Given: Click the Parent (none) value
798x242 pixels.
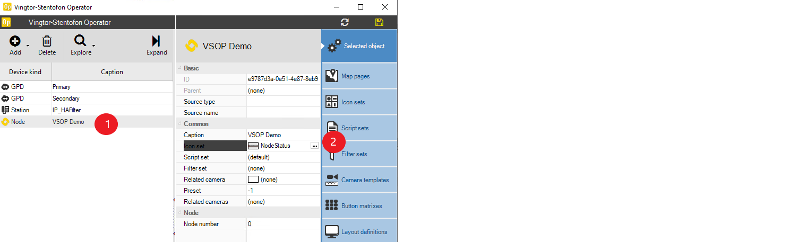Looking at the screenshot, I should (284, 91).
